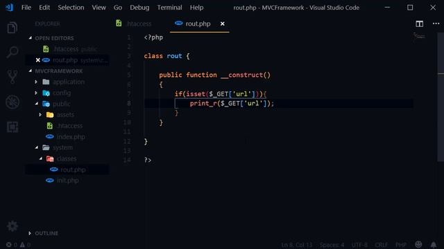Click the errors count icon in status bar
Viewport: 444px width, 249px height.
(9, 245)
